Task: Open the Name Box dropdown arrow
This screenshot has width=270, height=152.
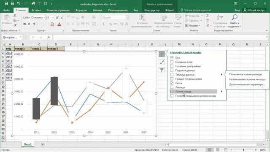Action: [21, 37]
